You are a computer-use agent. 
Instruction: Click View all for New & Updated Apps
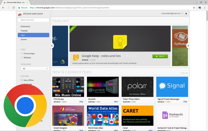(x=184, y=73)
